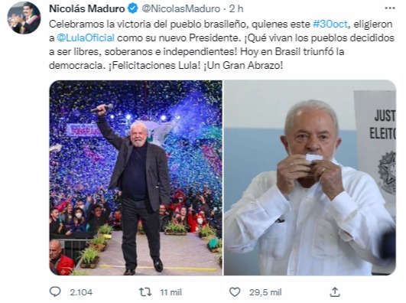Screen dimensions: 406x303
Task: View the 2.104 replies count
Action: click(x=81, y=292)
